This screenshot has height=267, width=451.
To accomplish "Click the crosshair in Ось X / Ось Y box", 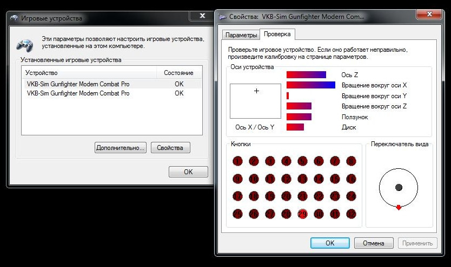I will (x=256, y=91).
